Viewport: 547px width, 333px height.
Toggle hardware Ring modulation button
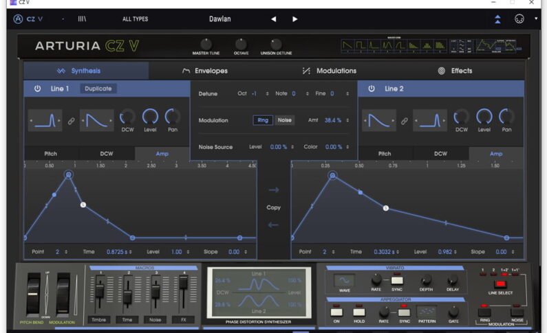pyautogui.click(x=484, y=312)
